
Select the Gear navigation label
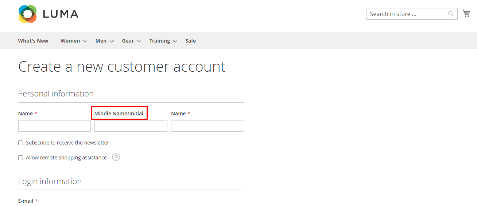point(128,41)
